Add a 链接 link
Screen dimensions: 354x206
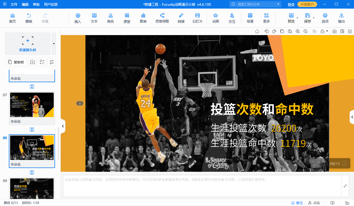tap(181, 18)
